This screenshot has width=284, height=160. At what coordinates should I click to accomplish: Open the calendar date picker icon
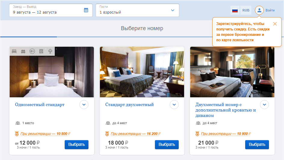click(86, 10)
